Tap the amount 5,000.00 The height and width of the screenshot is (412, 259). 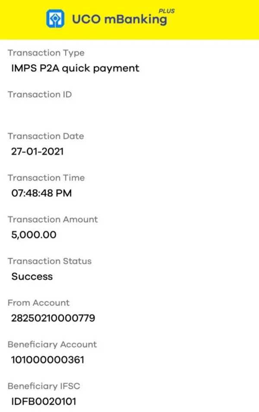34,235
